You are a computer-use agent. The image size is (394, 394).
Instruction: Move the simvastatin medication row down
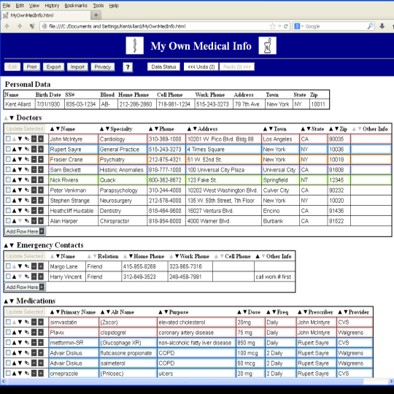tap(20, 322)
